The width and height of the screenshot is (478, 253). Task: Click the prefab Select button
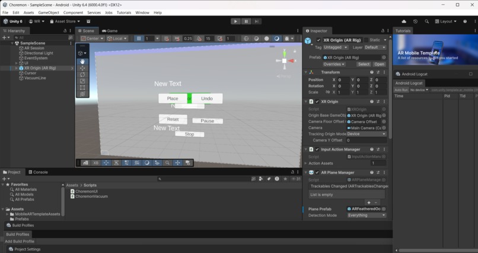tap(364, 64)
